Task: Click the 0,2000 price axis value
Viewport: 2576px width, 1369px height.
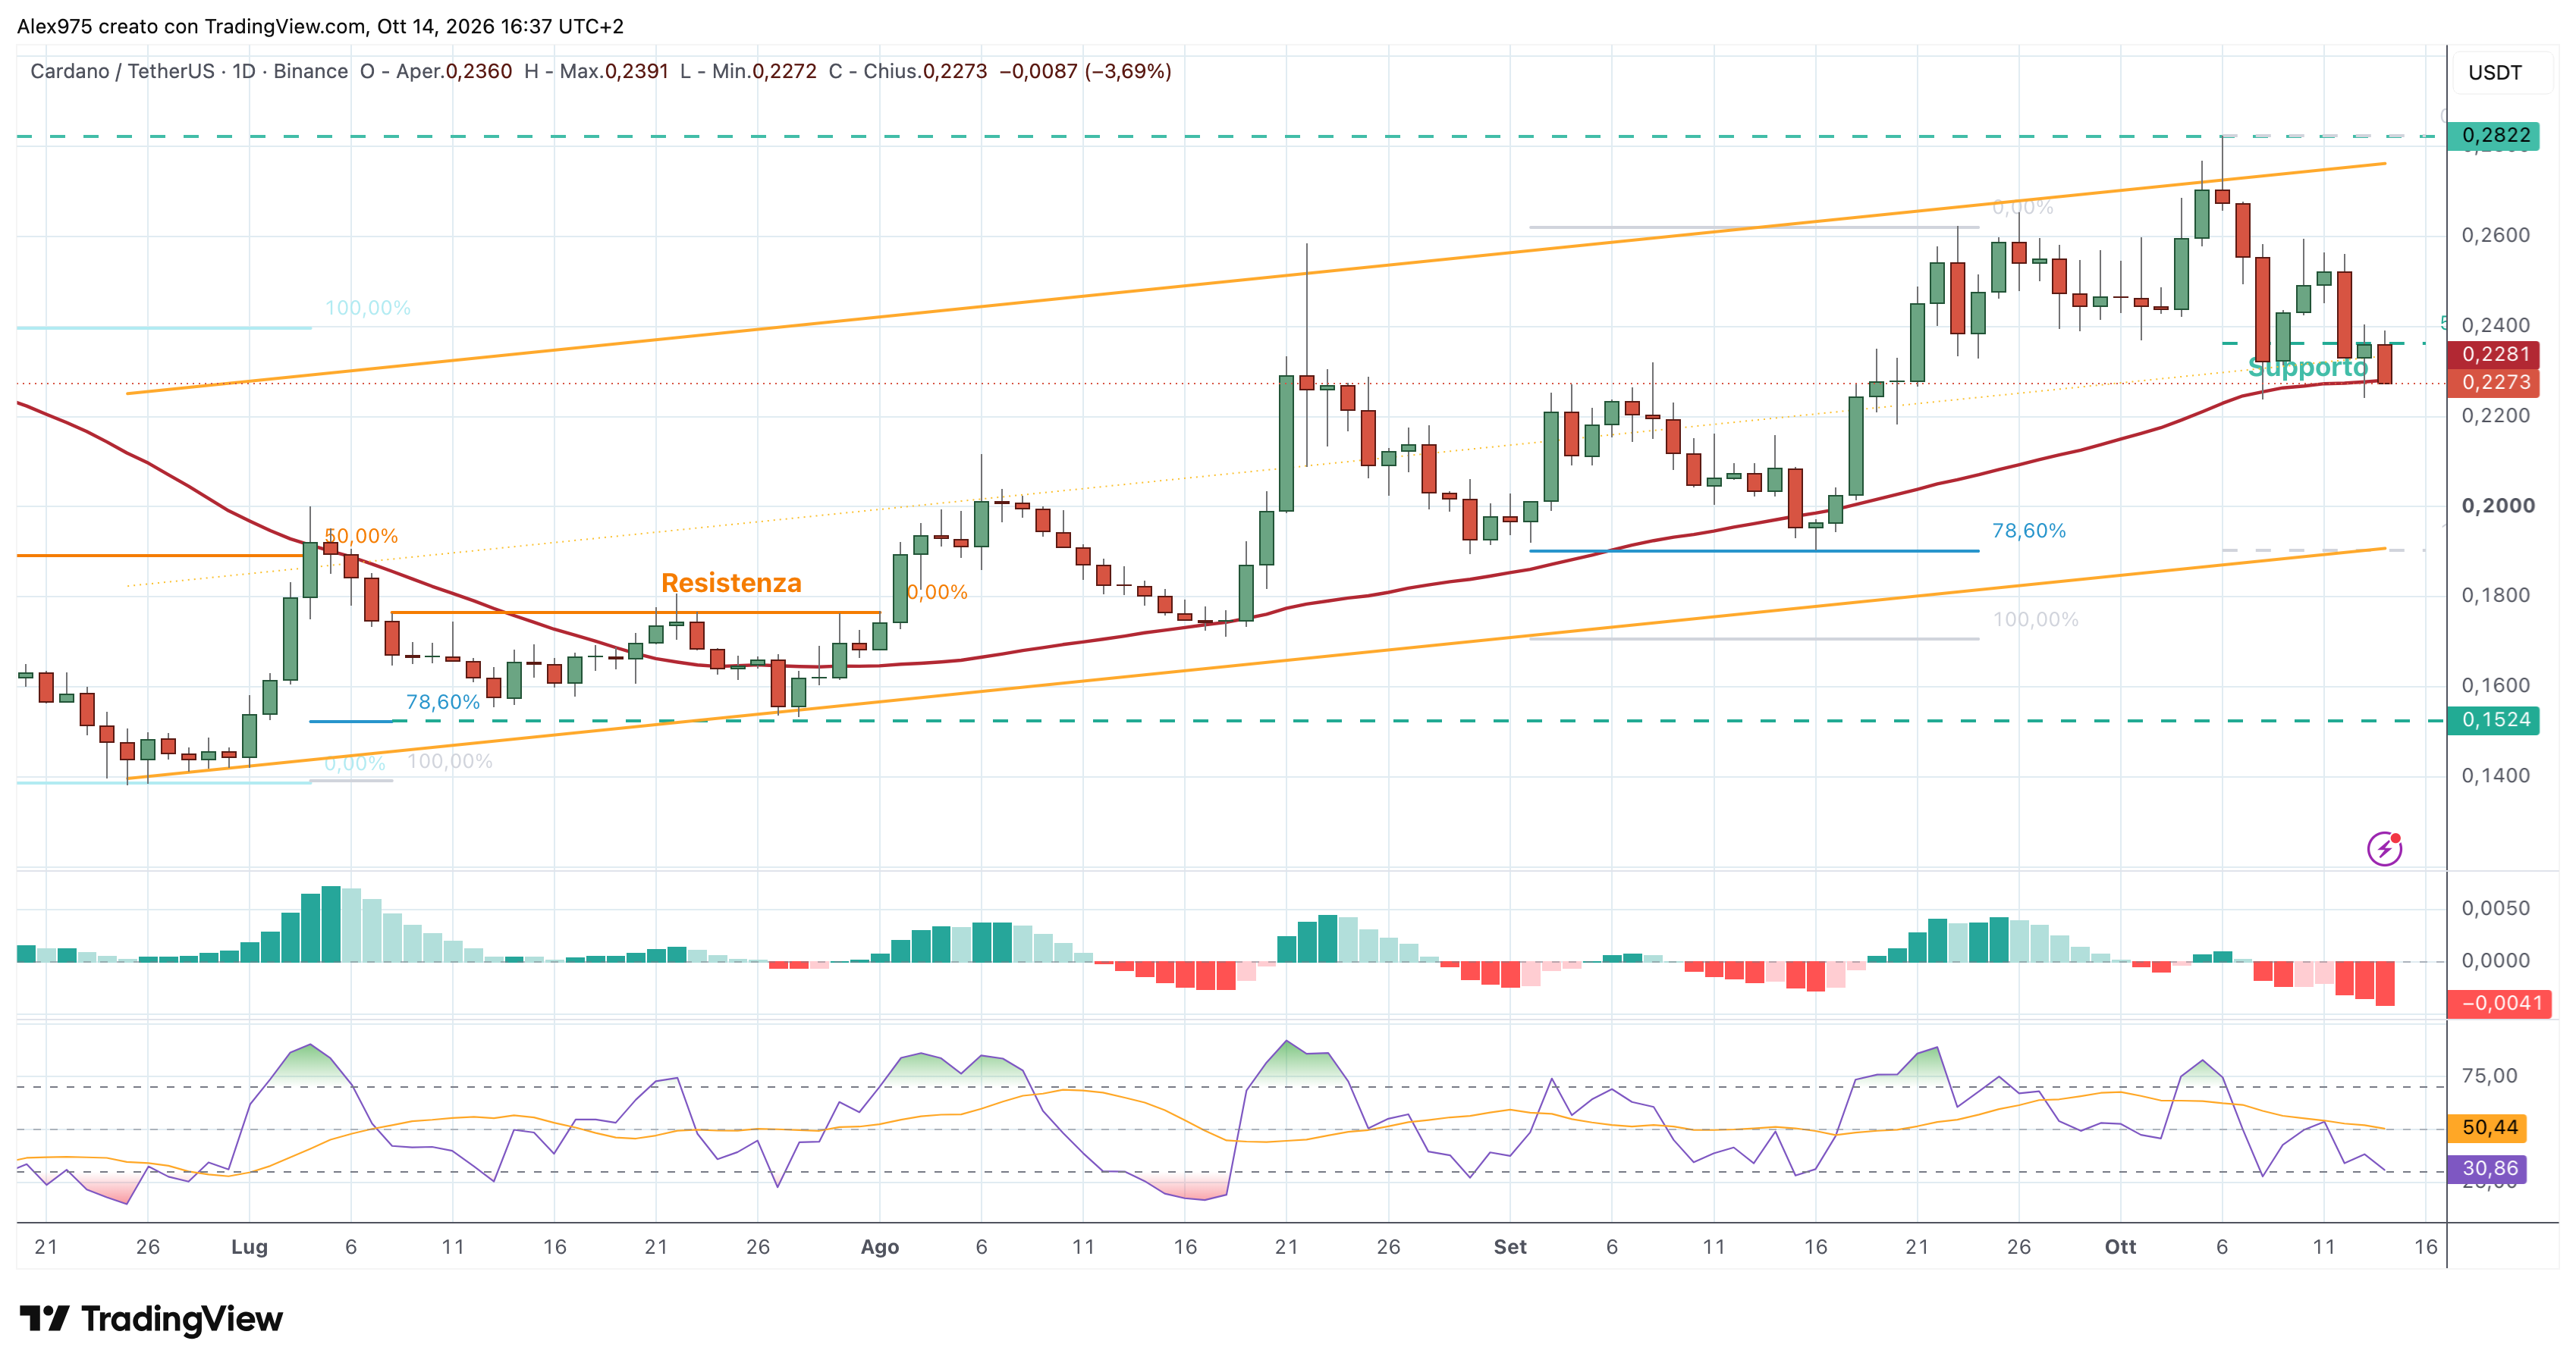Action: [x=2498, y=506]
